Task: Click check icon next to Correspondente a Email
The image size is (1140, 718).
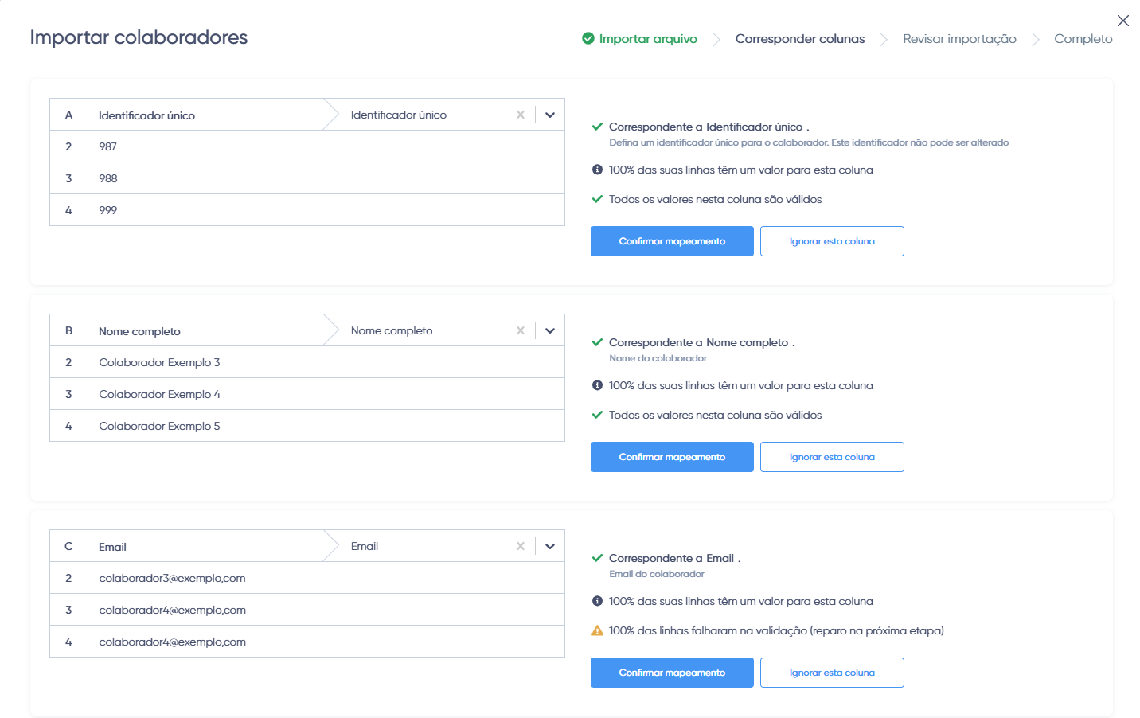Action: click(597, 558)
